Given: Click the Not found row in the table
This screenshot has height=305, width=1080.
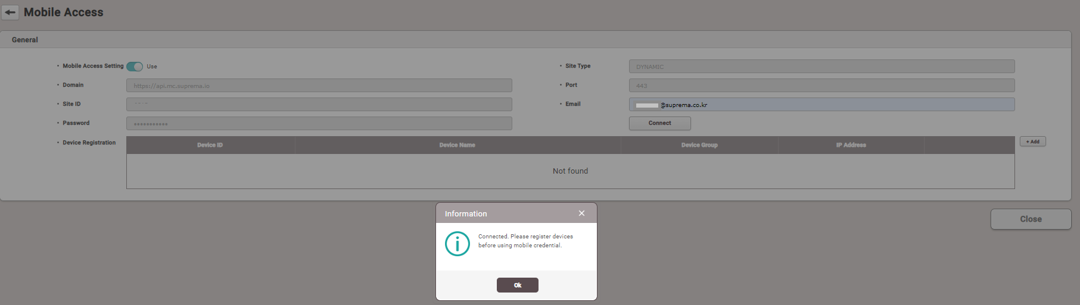Looking at the screenshot, I should (570, 171).
